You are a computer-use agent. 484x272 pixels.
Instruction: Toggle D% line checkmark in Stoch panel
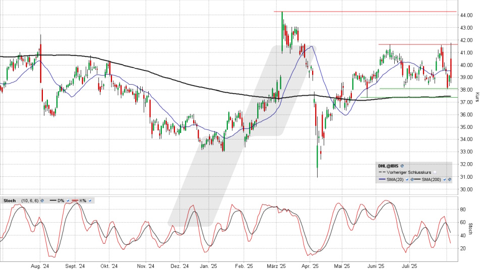(x=68, y=200)
